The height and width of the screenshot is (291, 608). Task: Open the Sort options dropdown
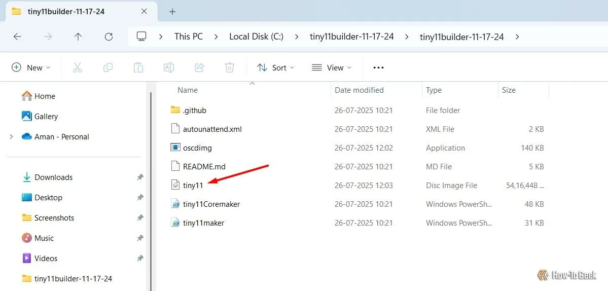pos(275,67)
